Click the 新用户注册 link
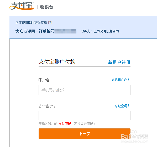 [119, 62]
